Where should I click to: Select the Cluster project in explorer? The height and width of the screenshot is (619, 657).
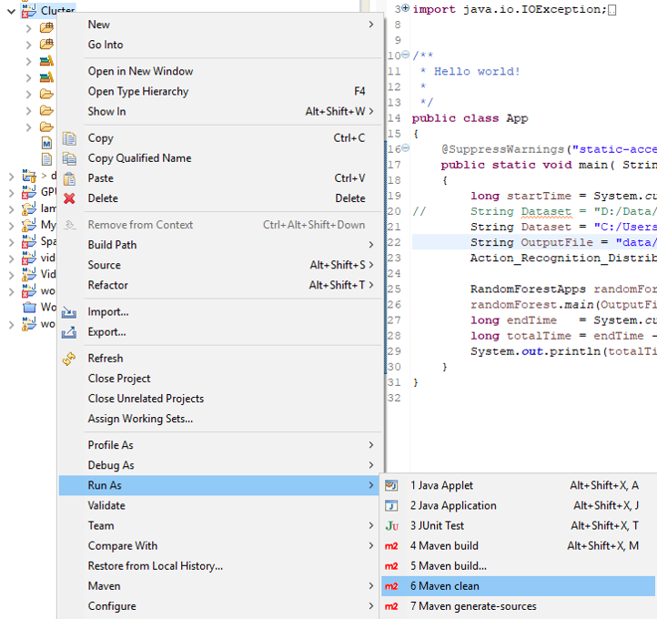[57, 10]
